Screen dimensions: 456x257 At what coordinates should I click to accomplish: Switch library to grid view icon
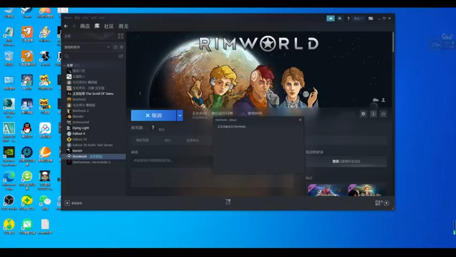point(120,36)
